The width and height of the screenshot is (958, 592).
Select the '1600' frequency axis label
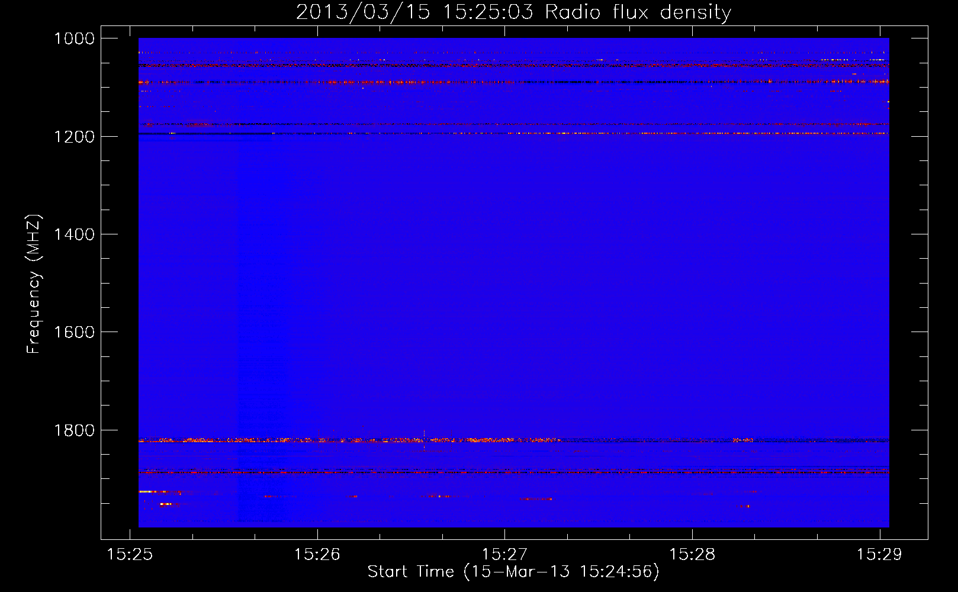[x=75, y=332]
